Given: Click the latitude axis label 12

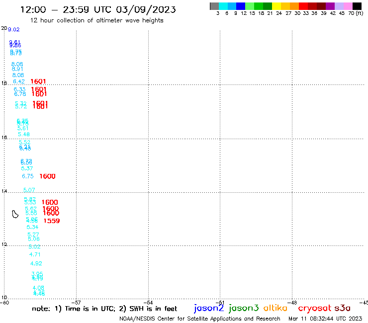Looking at the screenshot, I should [x=4, y=244].
